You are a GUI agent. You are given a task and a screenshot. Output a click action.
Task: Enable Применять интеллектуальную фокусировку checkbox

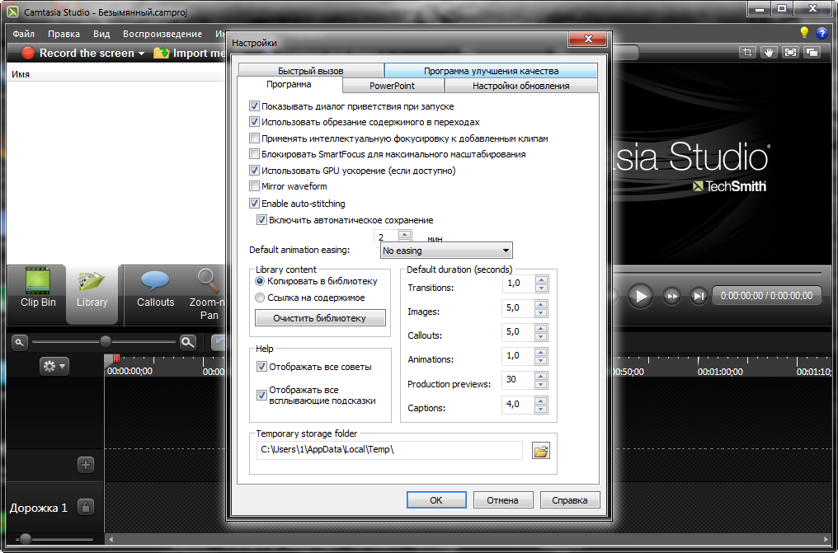click(254, 138)
